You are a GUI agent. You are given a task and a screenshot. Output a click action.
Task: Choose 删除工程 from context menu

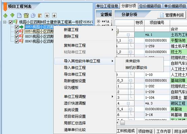71,36
